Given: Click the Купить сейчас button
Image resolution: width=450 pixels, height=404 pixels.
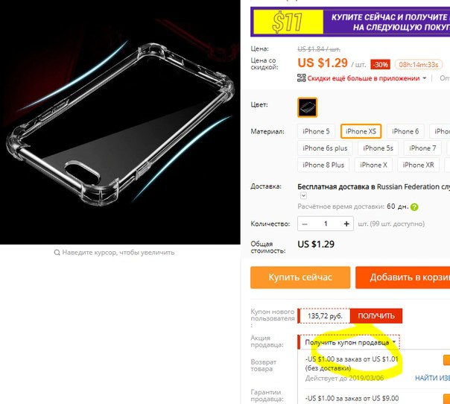Looking at the screenshot, I should click(300, 277).
